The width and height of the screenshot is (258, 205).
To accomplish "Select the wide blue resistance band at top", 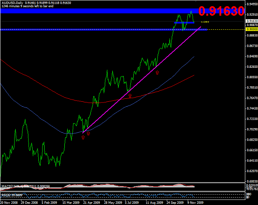I will 99,11.
